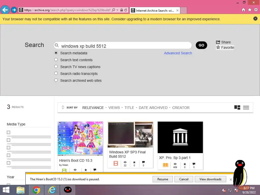This screenshot has width=260, height=195.
Task: Resume the paused Hiren's BootCD download
Action: [x=163, y=179]
